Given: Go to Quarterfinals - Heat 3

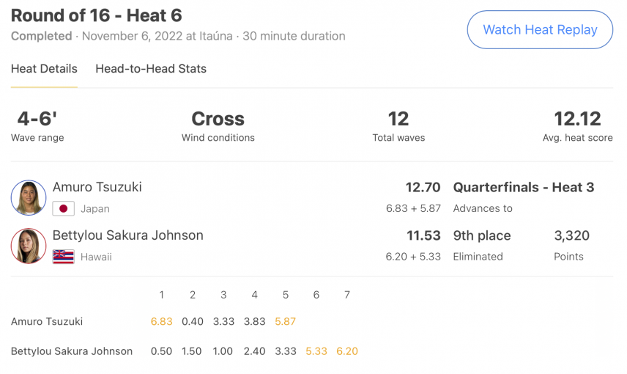Looking at the screenshot, I should (524, 188).
